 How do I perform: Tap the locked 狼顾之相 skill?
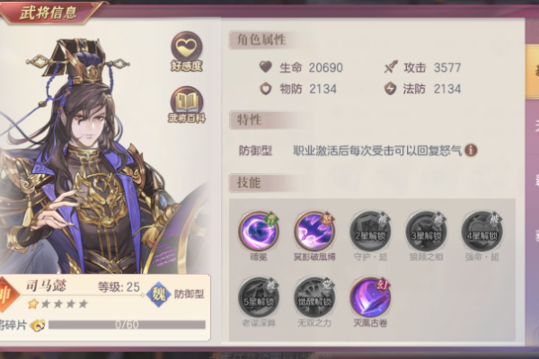426,232
